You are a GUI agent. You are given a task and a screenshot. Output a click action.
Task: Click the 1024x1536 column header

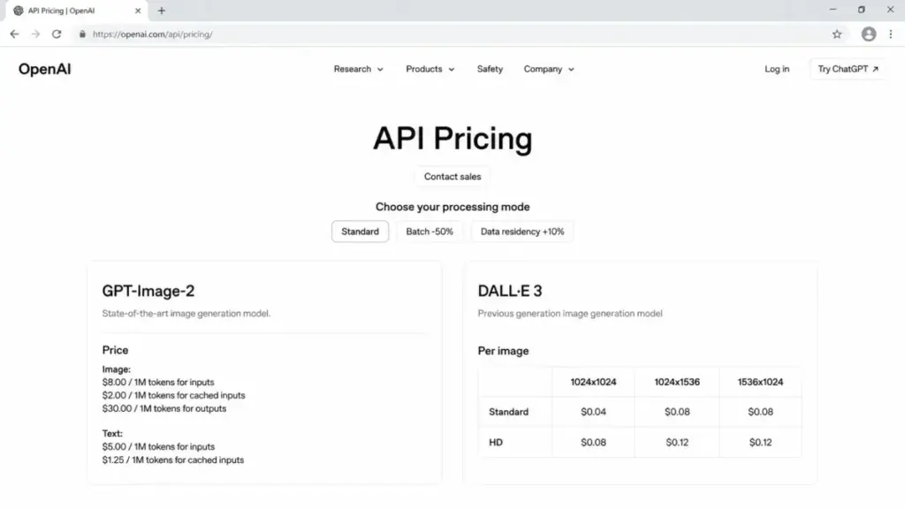677,382
